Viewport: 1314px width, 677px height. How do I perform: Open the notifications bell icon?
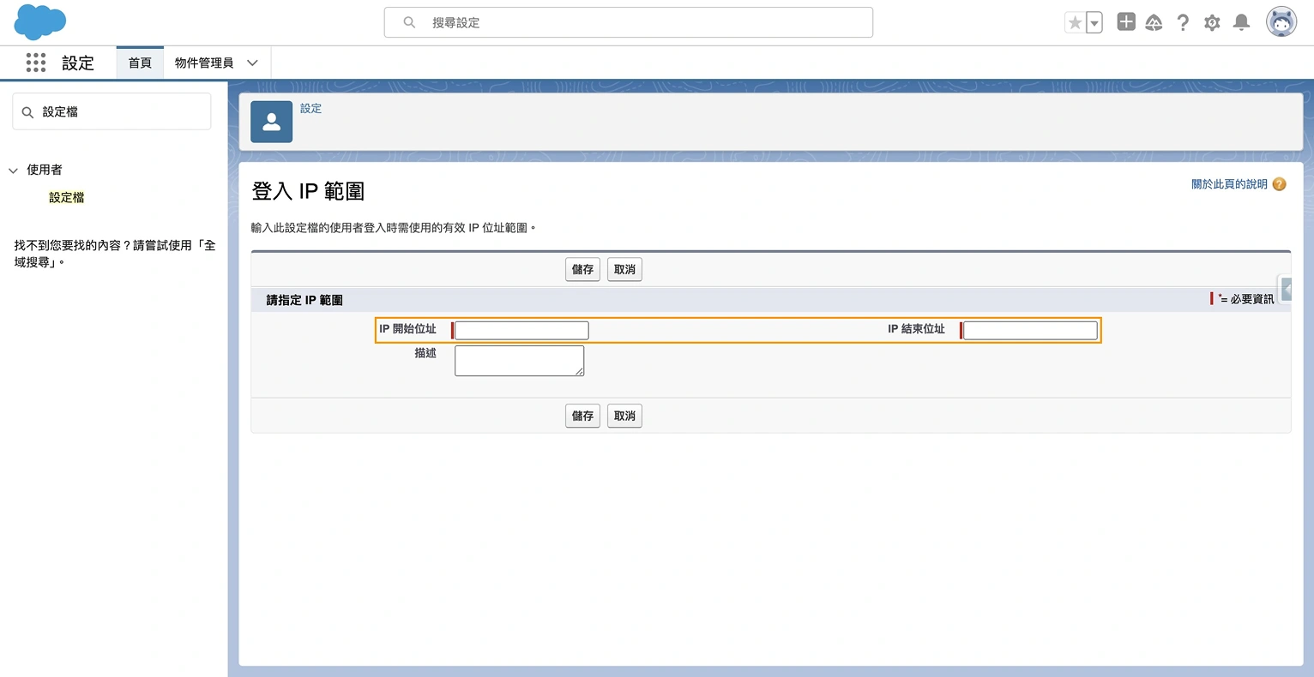coord(1241,22)
